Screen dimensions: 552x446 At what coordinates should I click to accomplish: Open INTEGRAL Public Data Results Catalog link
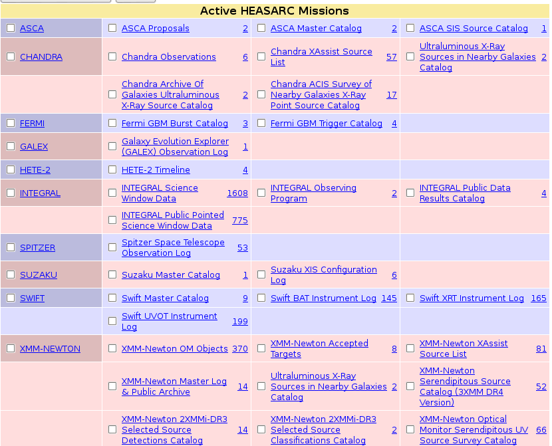tap(465, 193)
